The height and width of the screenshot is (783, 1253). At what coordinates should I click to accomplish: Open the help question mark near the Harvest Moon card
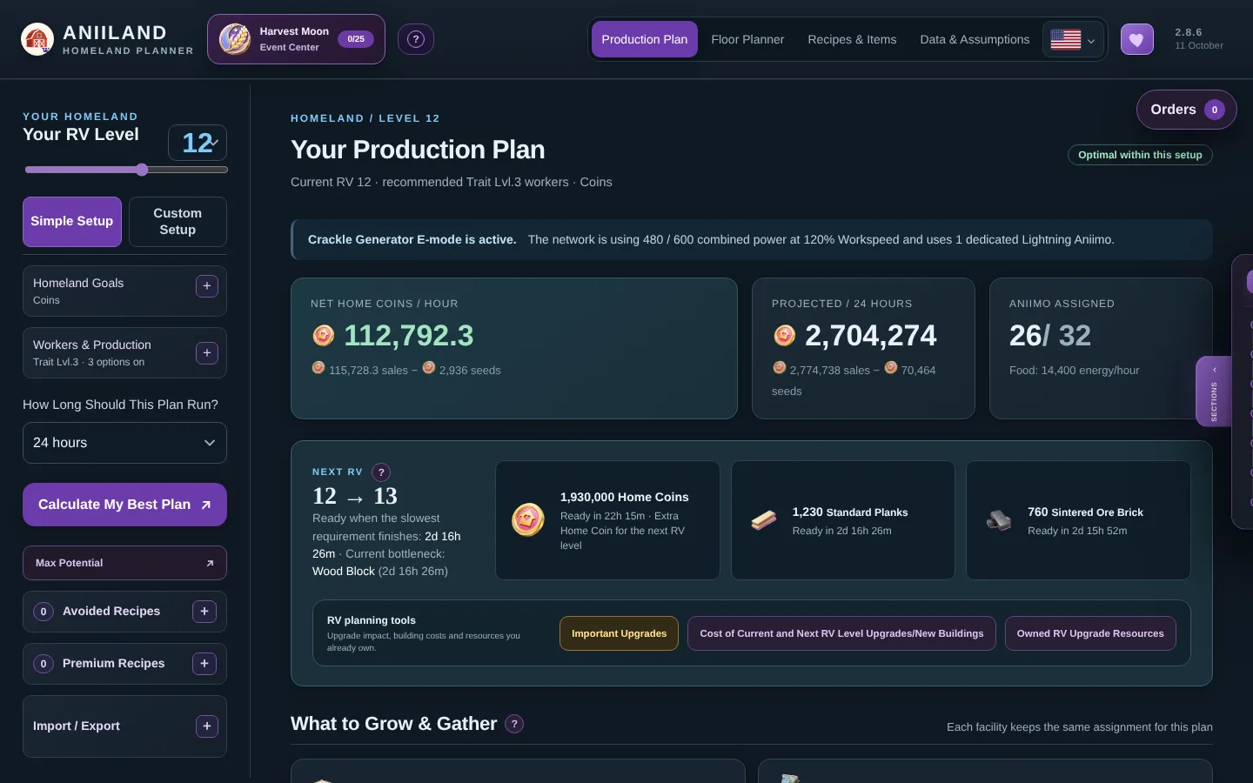[x=416, y=39]
